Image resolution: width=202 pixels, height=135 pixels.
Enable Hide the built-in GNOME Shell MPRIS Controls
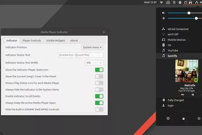tap(99, 109)
